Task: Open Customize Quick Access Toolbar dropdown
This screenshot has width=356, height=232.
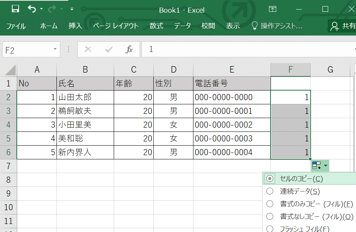Action: coord(72,9)
